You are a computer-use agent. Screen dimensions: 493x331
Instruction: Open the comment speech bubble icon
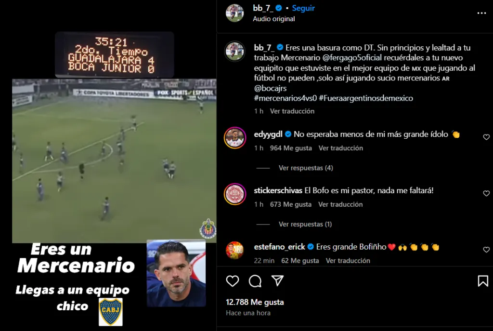point(255,281)
